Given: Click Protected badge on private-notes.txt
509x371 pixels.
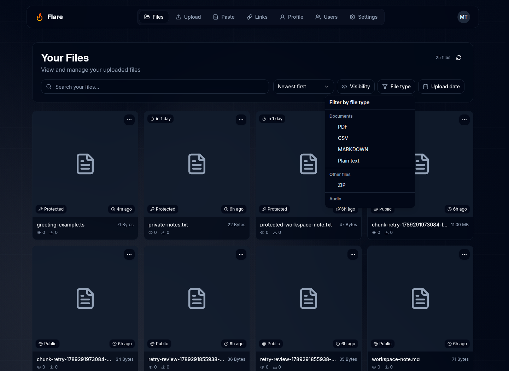Looking at the screenshot, I should 163,209.
